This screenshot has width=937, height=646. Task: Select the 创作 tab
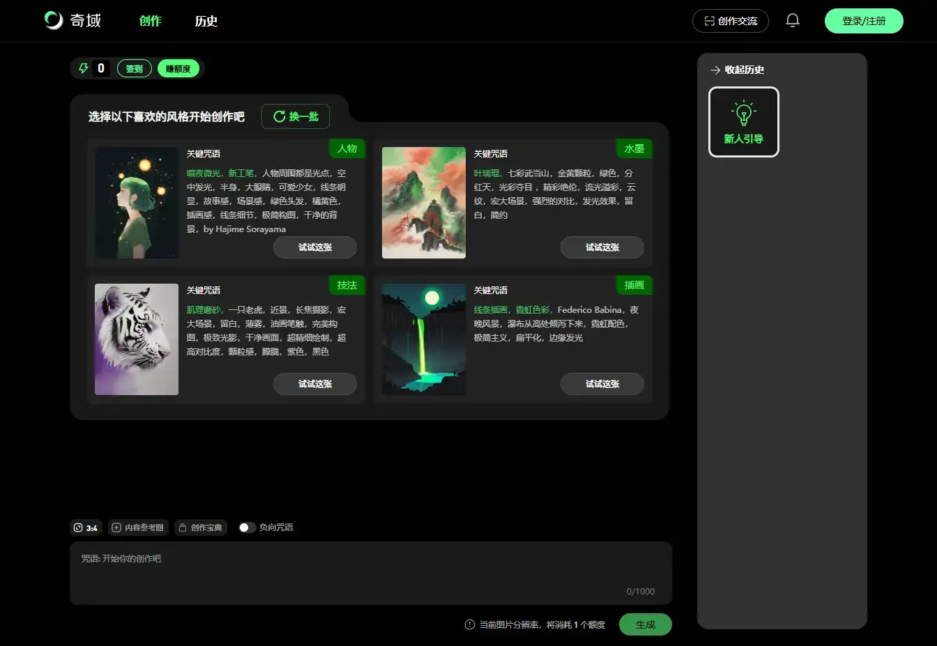tap(150, 21)
